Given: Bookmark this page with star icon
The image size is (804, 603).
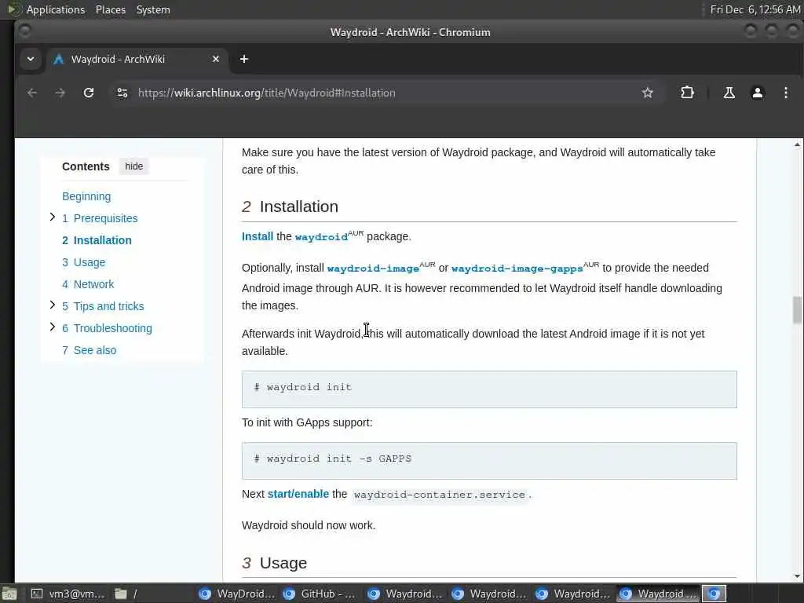Looking at the screenshot, I should pyautogui.click(x=648, y=93).
